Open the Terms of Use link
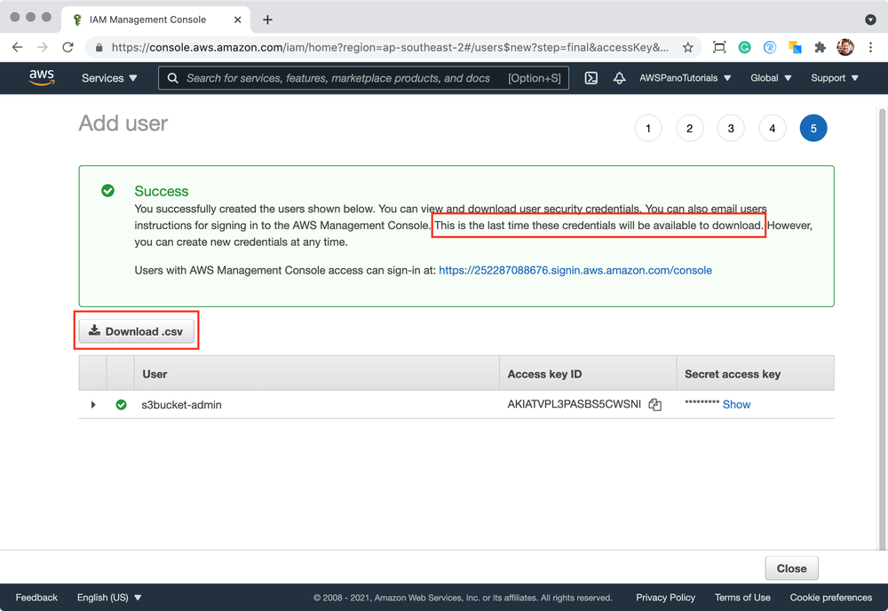Image resolution: width=888 pixels, height=611 pixels. tap(742, 598)
